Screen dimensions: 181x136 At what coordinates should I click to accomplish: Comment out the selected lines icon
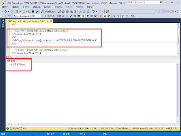[x=114, y=16]
